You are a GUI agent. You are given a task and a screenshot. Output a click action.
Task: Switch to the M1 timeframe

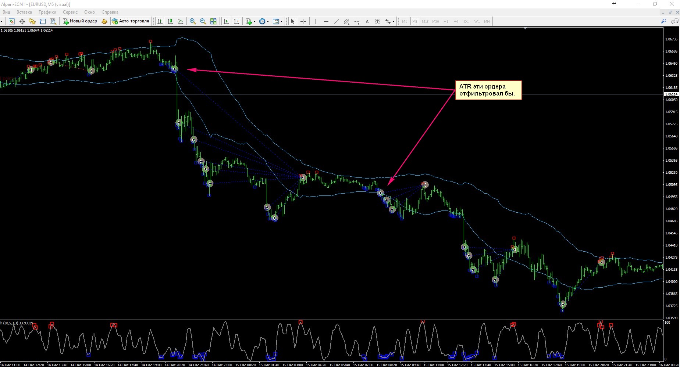click(405, 21)
